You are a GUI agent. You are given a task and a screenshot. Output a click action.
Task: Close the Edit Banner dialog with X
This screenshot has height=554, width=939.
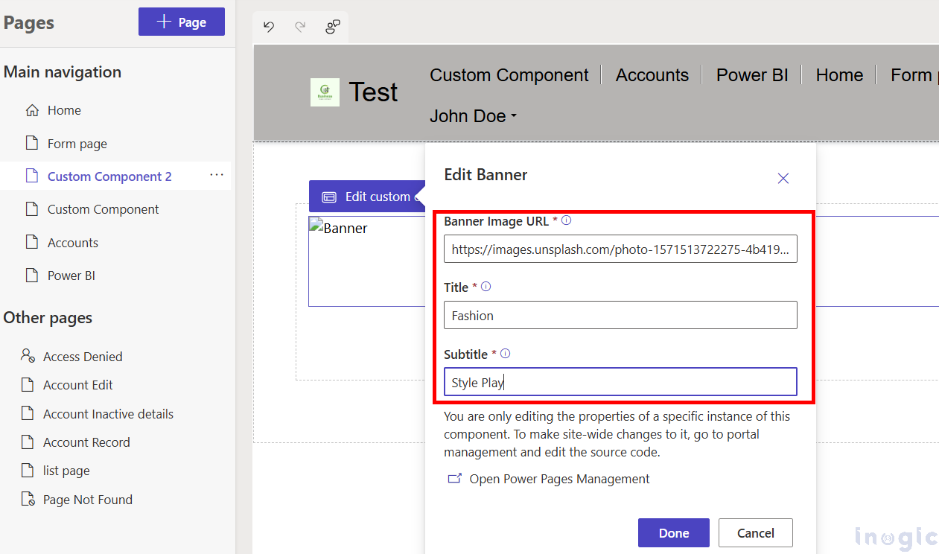click(783, 178)
